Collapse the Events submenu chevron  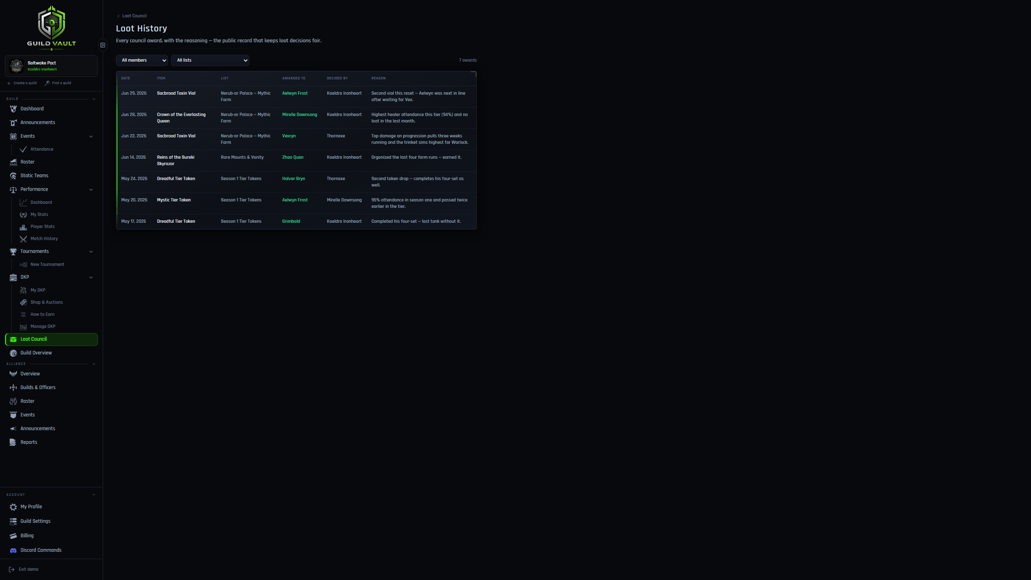click(91, 137)
